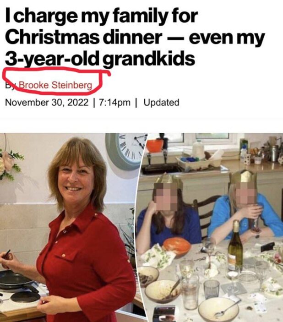Click the paper crown on the left seated person
This screenshot has width=283, height=322.
click(x=168, y=180)
